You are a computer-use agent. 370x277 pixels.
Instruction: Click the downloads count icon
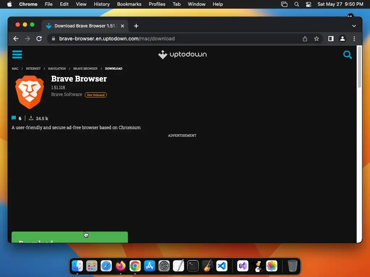coord(31,118)
